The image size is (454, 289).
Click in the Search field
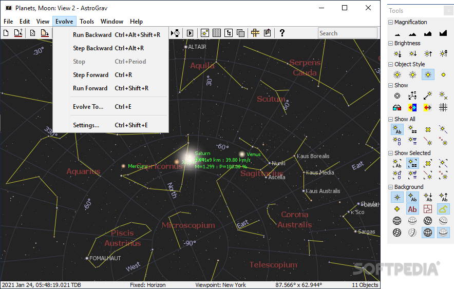click(x=348, y=33)
